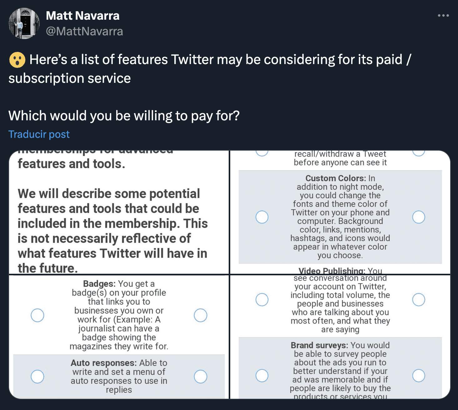Select left radio button for Badges
Viewport: 458px width, 410px height.
click(37, 315)
